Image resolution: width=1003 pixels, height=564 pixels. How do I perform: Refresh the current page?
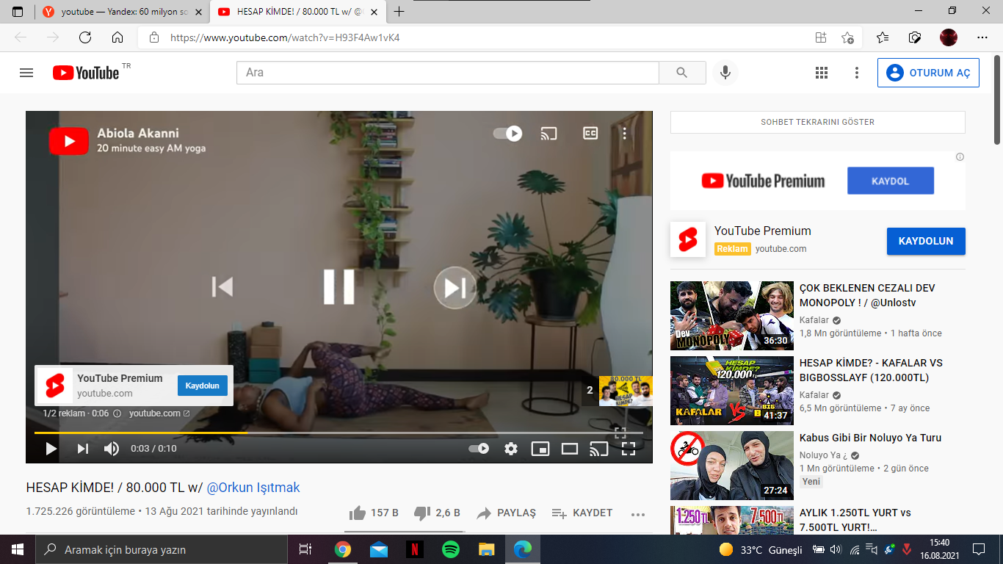click(x=85, y=37)
